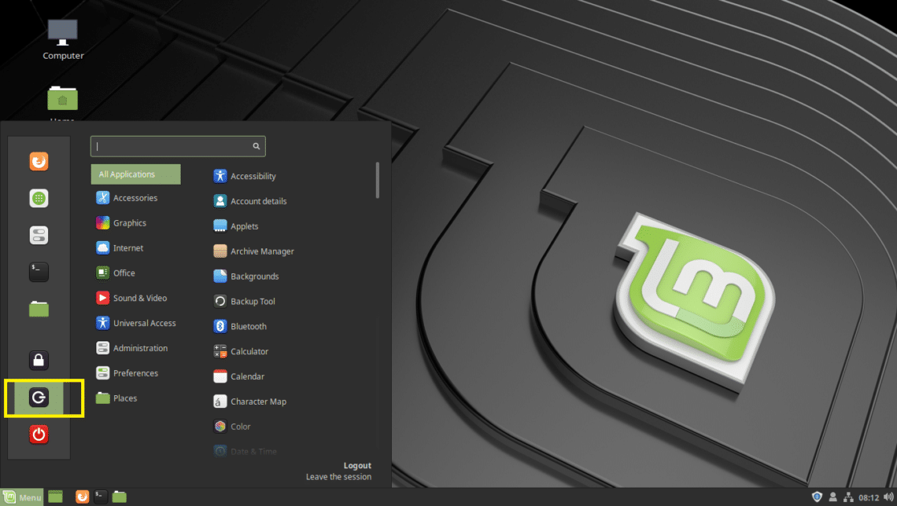Image resolution: width=897 pixels, height=506 pixels.
Task: Open the Character Map utility
Action: pyautogui.click(x=257, y=401)
